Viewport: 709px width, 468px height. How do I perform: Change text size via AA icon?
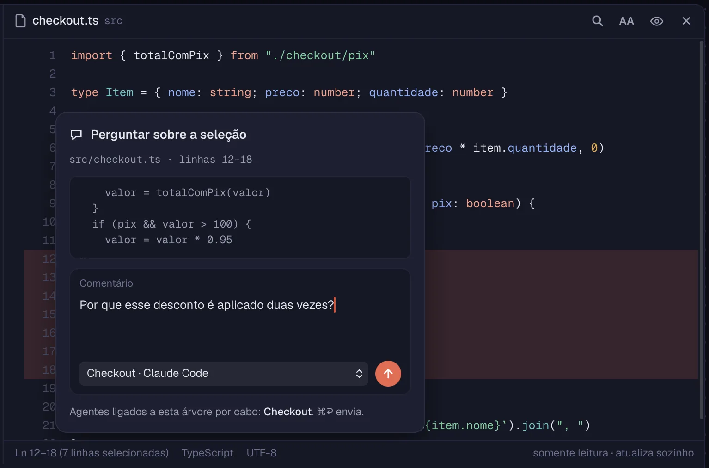click(627, 21)
